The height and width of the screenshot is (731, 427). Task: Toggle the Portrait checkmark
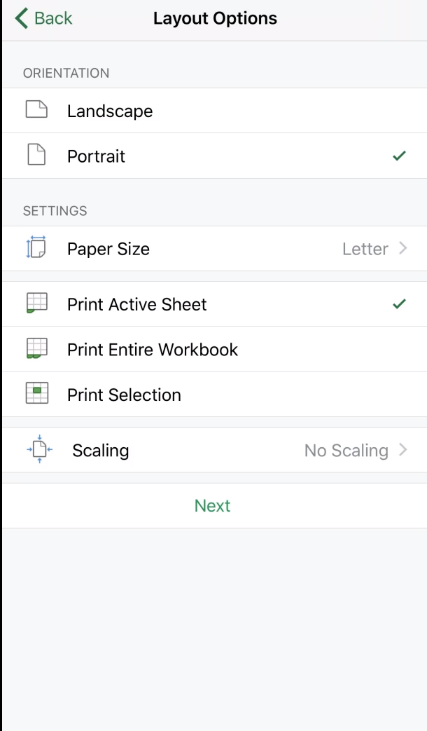pyautogui.click(x=399, y=156)
